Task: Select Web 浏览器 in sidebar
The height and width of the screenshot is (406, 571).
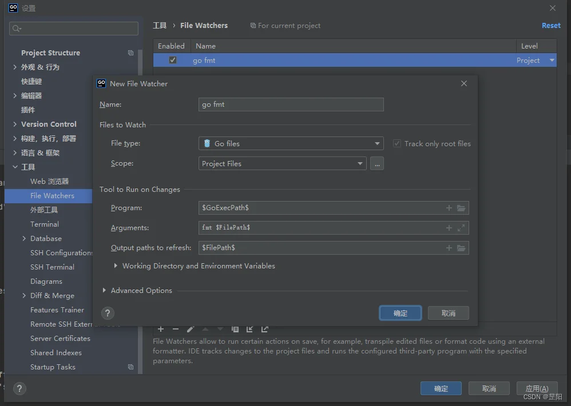Action: coord(50,182)
